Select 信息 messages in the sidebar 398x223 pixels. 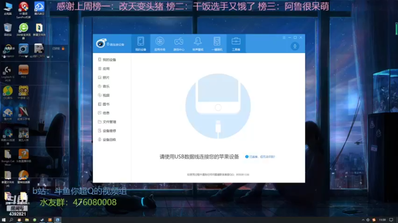[x=104, y=113]
